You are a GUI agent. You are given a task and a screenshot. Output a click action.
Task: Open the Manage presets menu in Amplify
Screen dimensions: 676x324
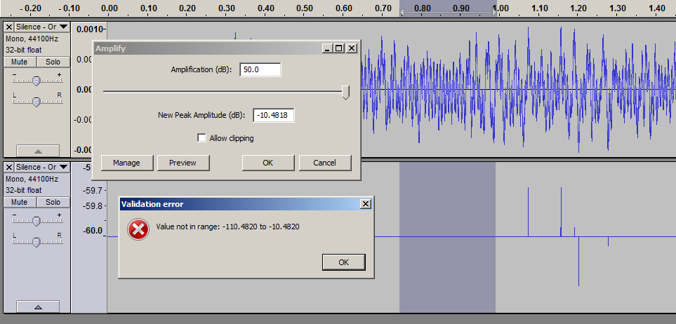(126, 163)
